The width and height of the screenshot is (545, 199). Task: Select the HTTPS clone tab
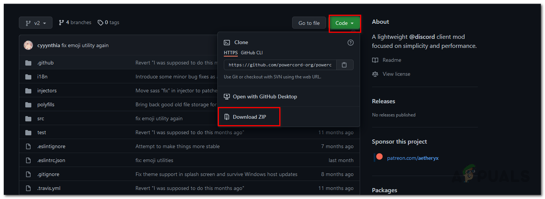click(x=231, y=53)
